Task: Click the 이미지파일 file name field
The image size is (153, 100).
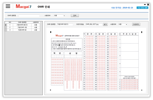Action: [94, 24]
